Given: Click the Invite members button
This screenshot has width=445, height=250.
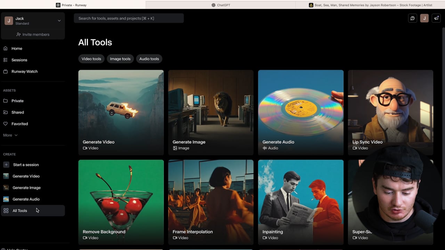Looking at the screenshot, I should pos(33,34).
